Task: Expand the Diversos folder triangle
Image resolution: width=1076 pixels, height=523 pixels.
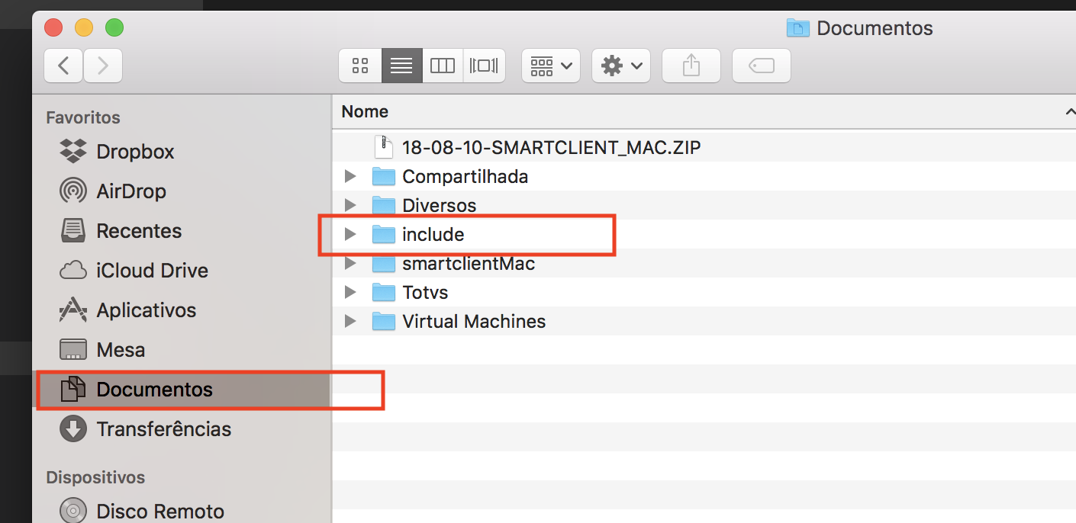Action: point(350,205)
